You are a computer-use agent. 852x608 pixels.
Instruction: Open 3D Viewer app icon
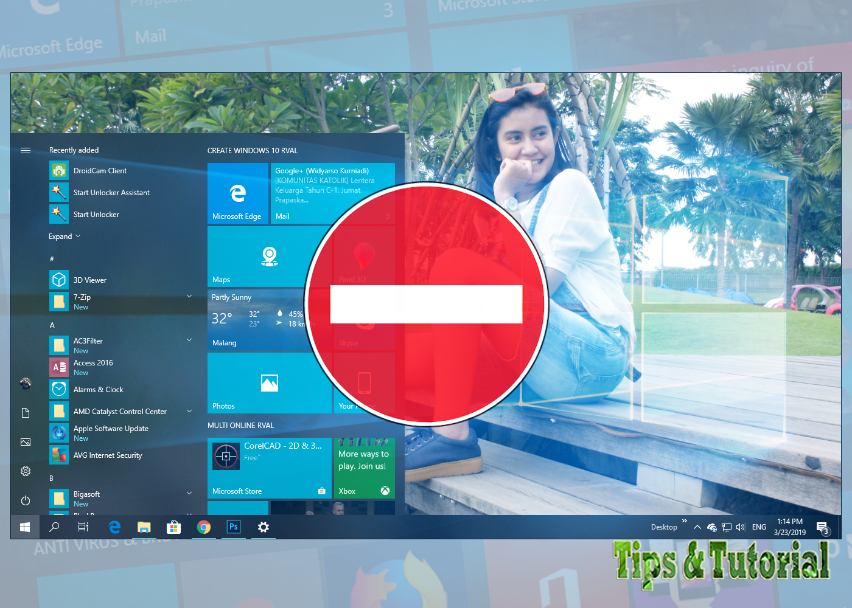click(59, 280)
